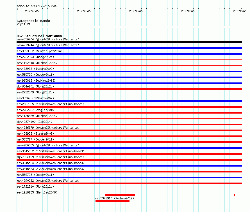
Task: Open esv2667835 1000GenomesConsortiumPhase1 variant
Action: pos(51,104)
